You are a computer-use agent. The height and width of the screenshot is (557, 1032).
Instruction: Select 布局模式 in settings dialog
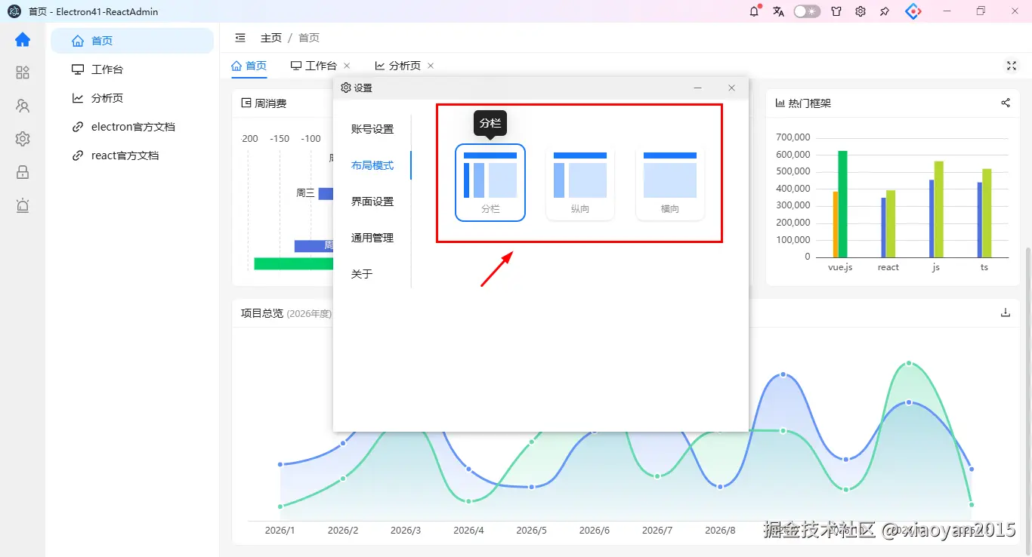coord(372,165)
